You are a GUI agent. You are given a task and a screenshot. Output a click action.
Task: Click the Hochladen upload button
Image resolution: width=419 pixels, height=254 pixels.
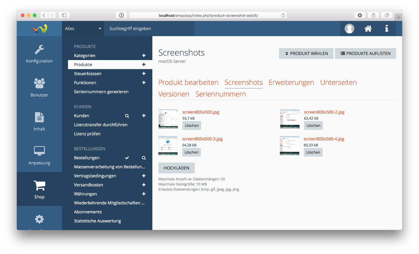176,168
